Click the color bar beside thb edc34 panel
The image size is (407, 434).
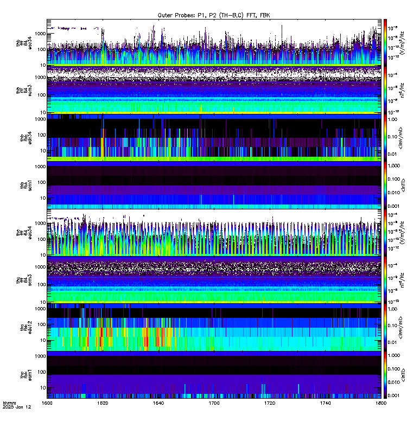[385, 138]
